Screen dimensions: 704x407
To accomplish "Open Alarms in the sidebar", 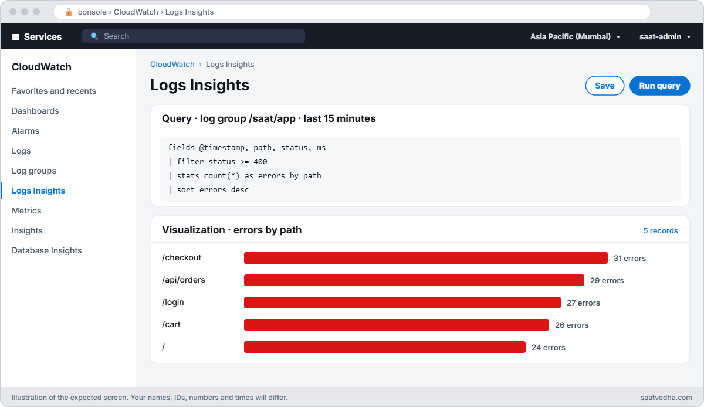I will 25,131.
